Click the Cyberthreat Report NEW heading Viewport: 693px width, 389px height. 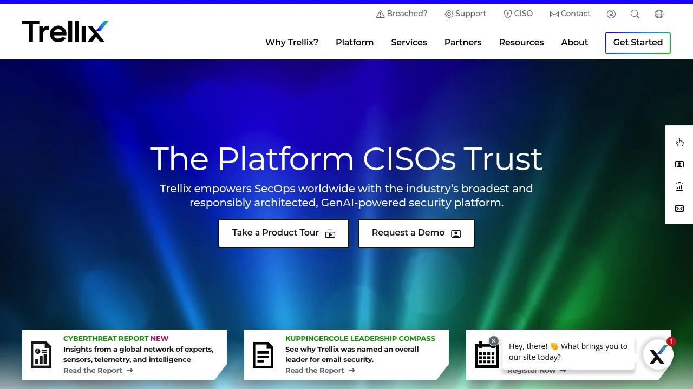coord(116,339)
